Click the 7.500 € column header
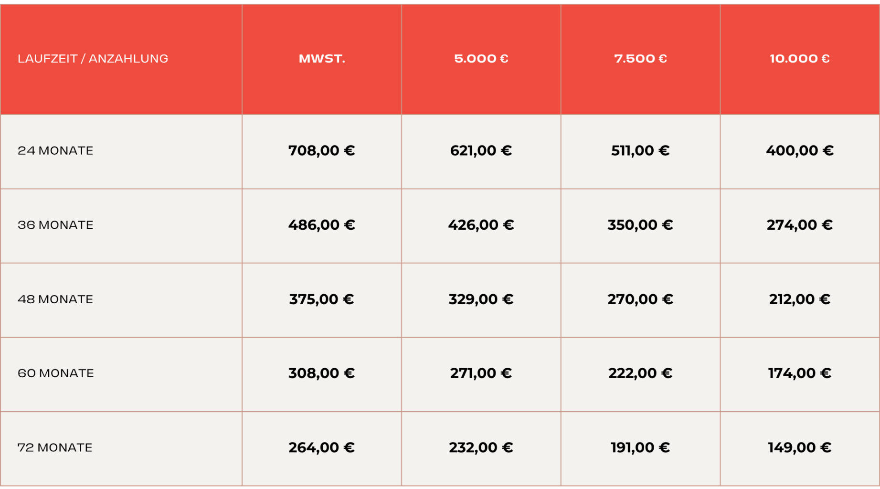The image size is (880, 489). 640,59
